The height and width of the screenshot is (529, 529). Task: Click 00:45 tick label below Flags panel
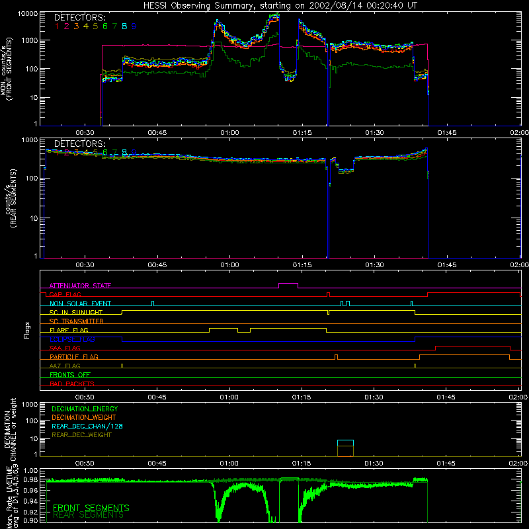157,397
